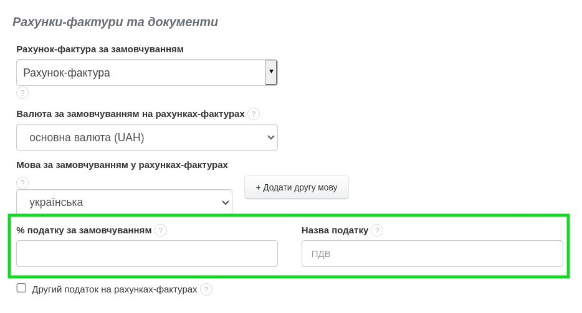
Task: Click help icon next to second tax option
Action: (206, 289)
